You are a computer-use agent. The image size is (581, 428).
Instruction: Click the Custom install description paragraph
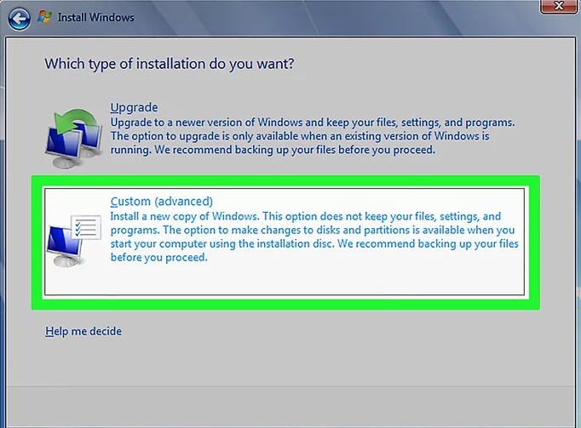(x=314, y=237)
